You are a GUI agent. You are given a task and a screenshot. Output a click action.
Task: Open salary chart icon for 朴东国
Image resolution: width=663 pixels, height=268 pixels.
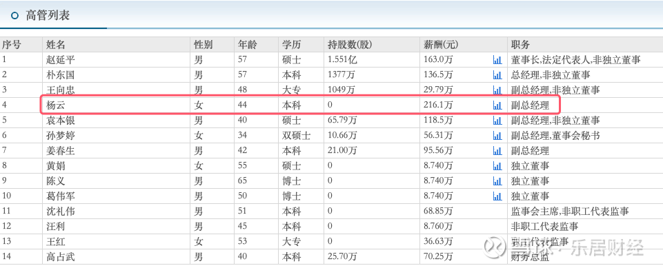(497, 75)
